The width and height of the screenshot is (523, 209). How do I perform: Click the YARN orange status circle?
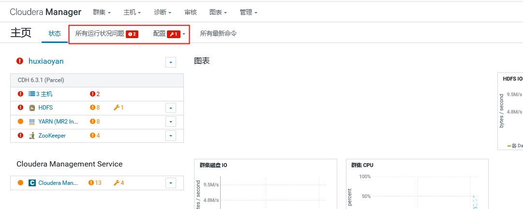[21, 122]
